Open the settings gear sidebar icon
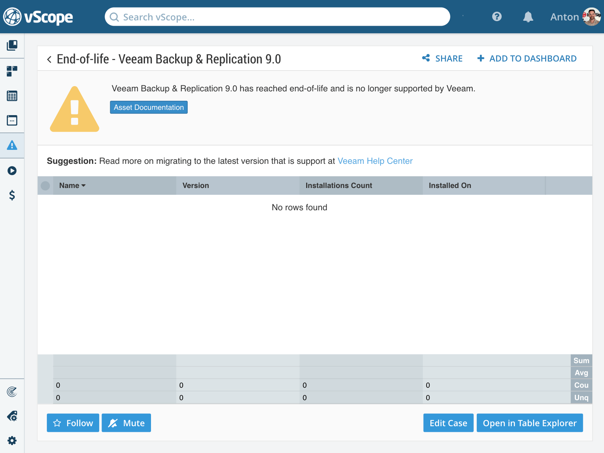Image resolution: width=604 pixels, height=453 pixels. pyautogui.click(x=12, y=441)
